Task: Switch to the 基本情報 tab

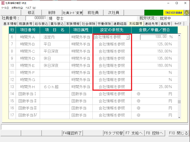Action: (x=10, y=24)
